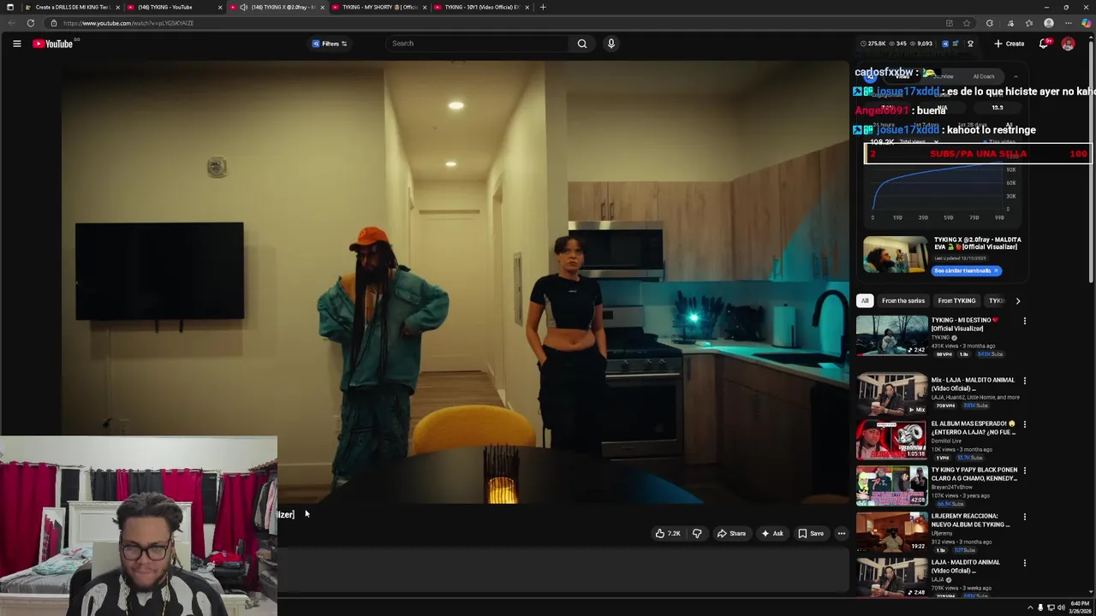Like the video with thumbs-up button
Screen dimensions: 1096x616
(x=668, y=534)
